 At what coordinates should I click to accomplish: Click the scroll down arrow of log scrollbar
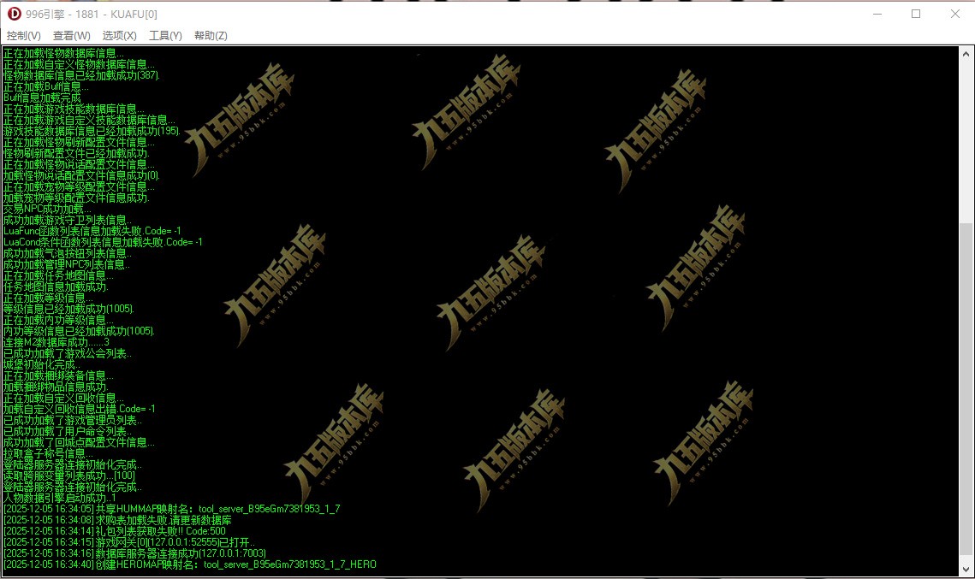[966, 569]
